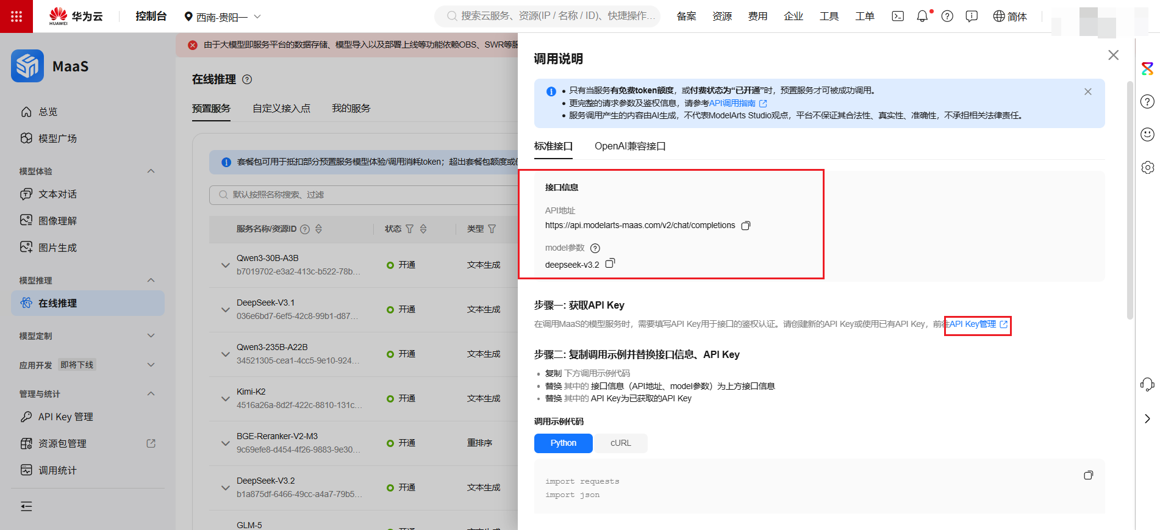Viewport: 1160px width, 530px height.
Task: Open the right rail settings hexagon icon
Action: click(1147, 167)
